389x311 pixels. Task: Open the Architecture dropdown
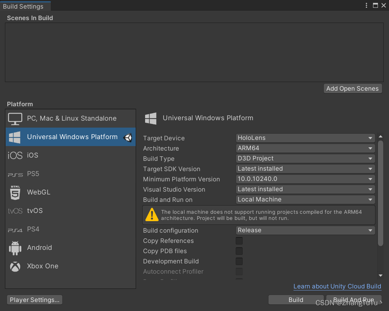coord(305,148)
